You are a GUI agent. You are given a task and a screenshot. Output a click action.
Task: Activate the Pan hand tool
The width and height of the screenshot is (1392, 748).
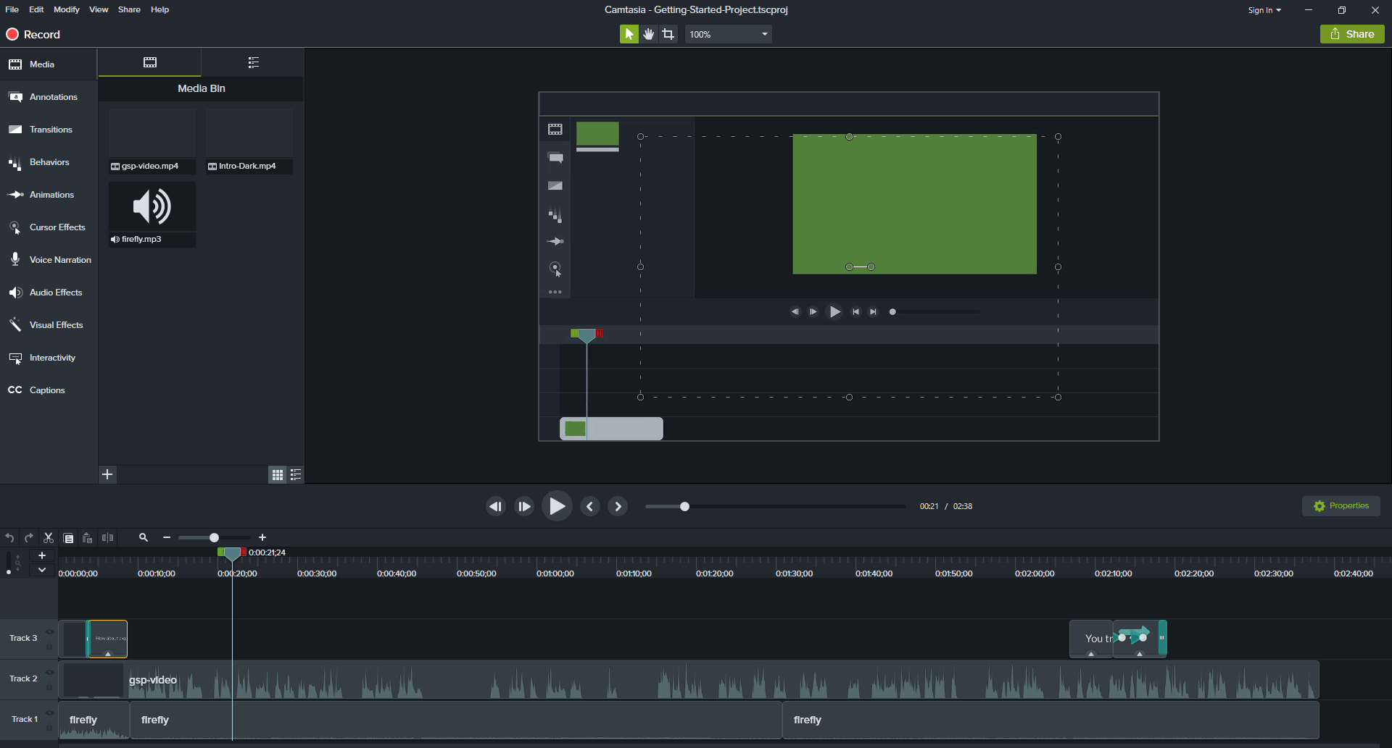coord(649,34)
